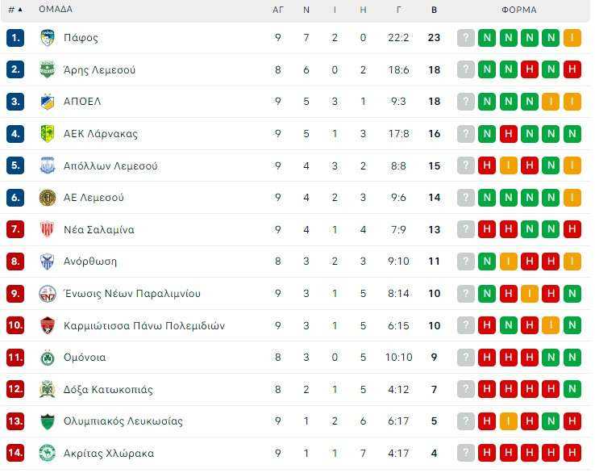Image resolution: width=595 pixels, height=473 pixels.
Task: Click Δόξα Κατωκοπιάς green win form badge
Action: 572,389
